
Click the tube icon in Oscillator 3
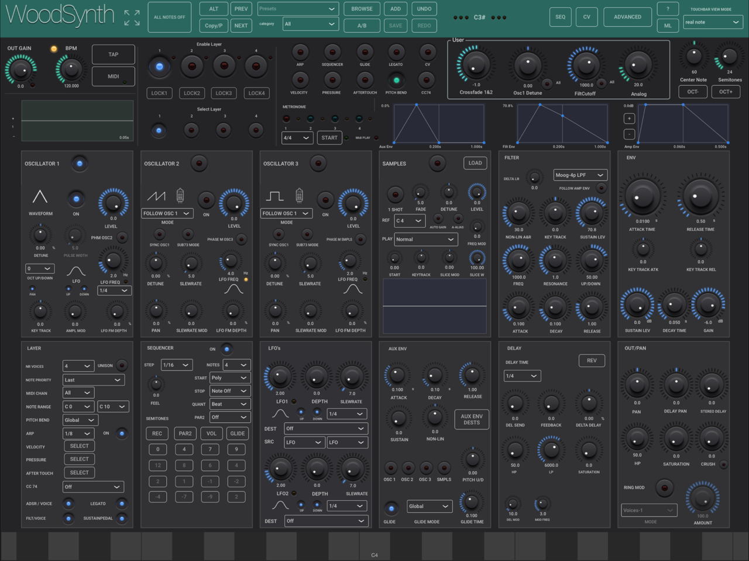click(x=300, y=195)
